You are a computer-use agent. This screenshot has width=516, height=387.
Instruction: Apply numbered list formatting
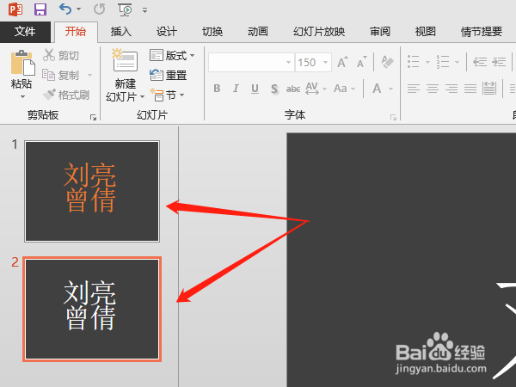pos(443,62)
